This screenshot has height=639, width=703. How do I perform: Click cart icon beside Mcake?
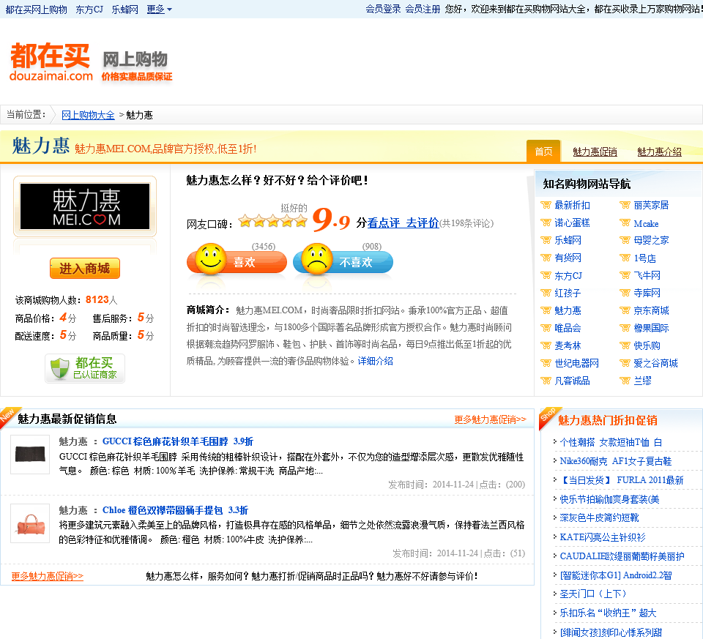pos(625,223)
